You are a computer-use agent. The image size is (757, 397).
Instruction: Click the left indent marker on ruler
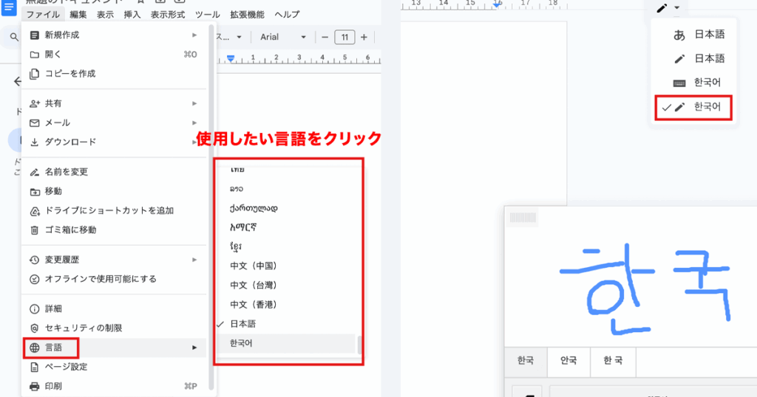(231, 58)
